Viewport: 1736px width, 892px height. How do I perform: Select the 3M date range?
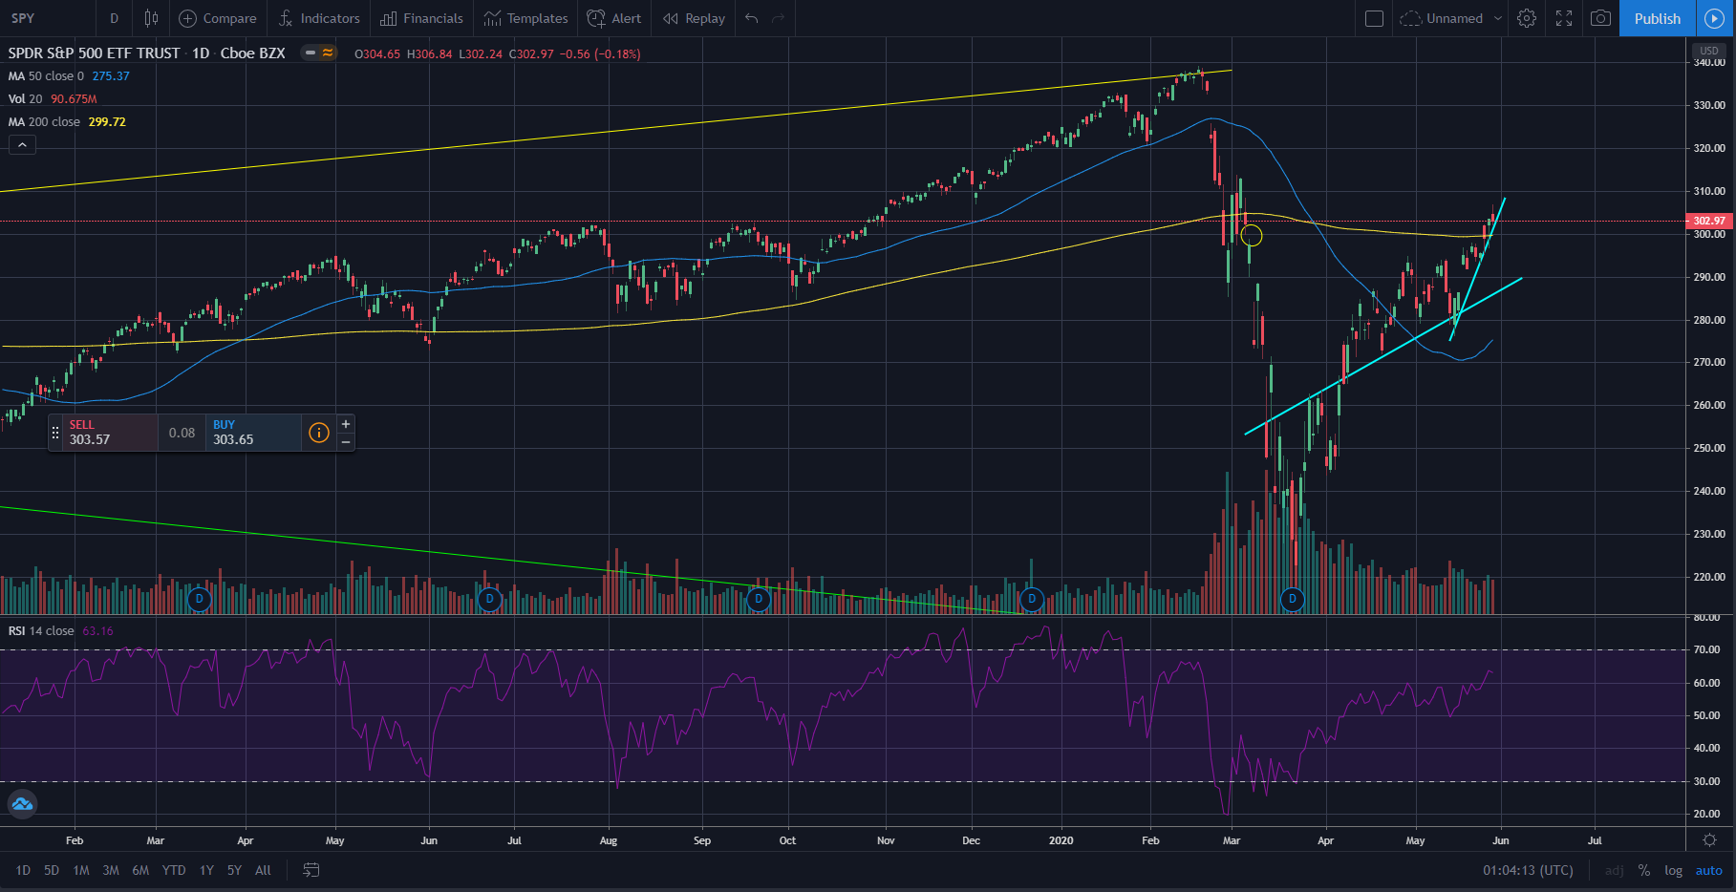(x=111, y=870)
